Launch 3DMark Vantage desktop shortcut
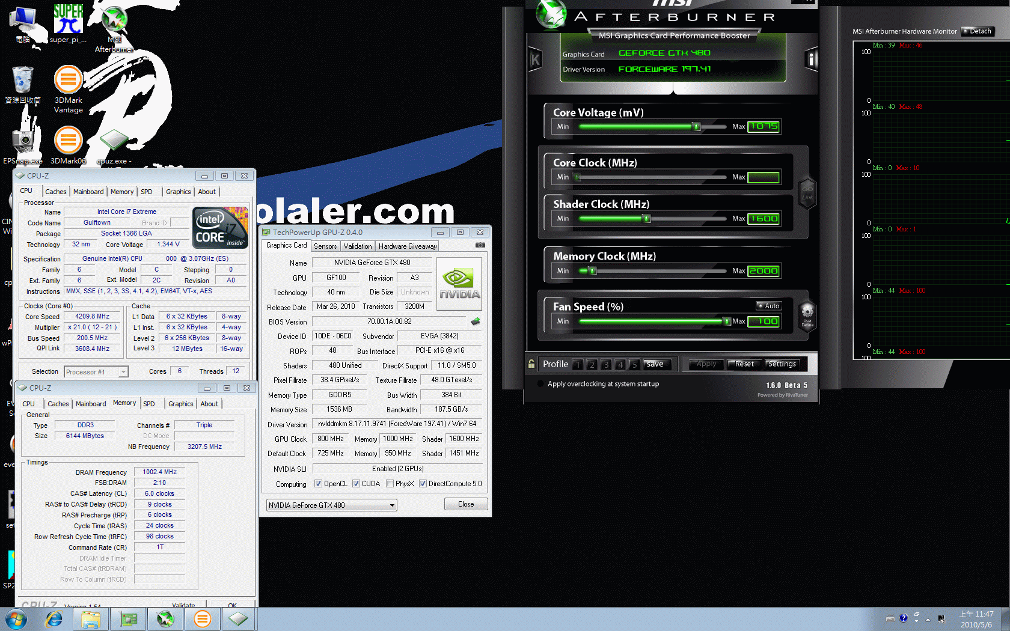Screen dimensions: 1010x631 tap(69, 89)
